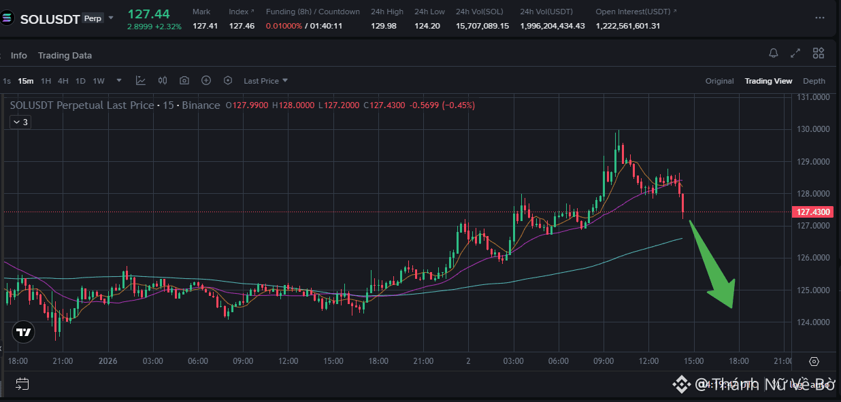Click the close value C127.4300 in legend

pyautogui.click(x=384, y=105)
